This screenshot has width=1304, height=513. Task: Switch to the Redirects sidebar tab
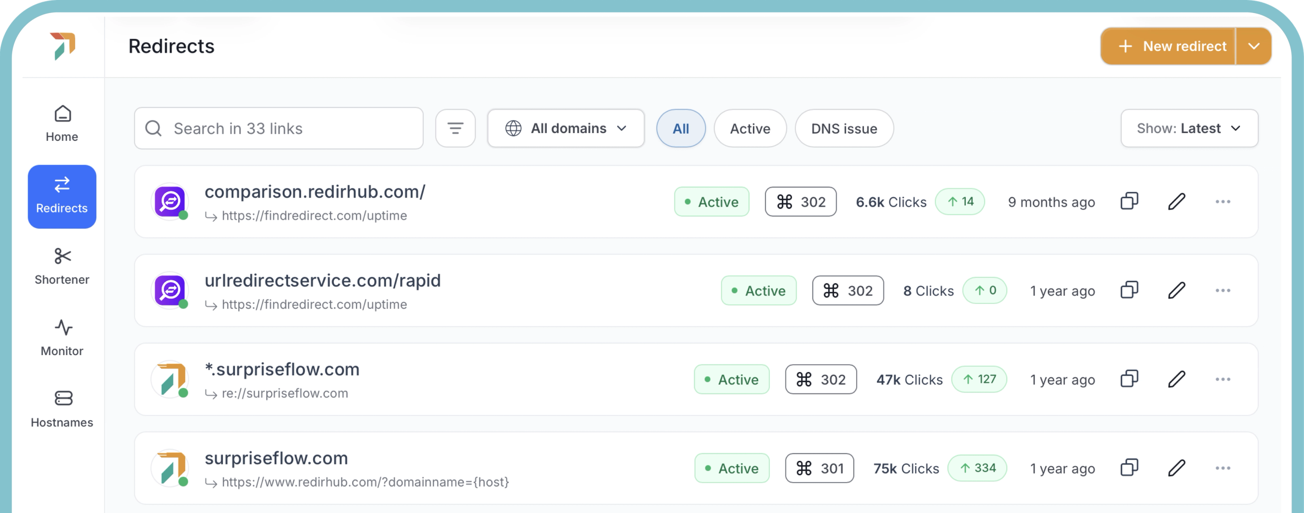pyautogui.click(x=62, y=197)
